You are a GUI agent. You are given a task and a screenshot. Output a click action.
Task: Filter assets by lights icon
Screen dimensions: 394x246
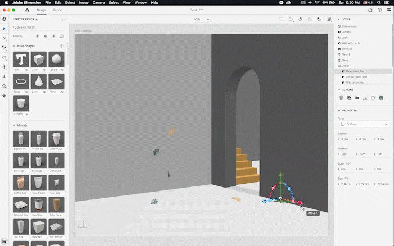point(53,36)
